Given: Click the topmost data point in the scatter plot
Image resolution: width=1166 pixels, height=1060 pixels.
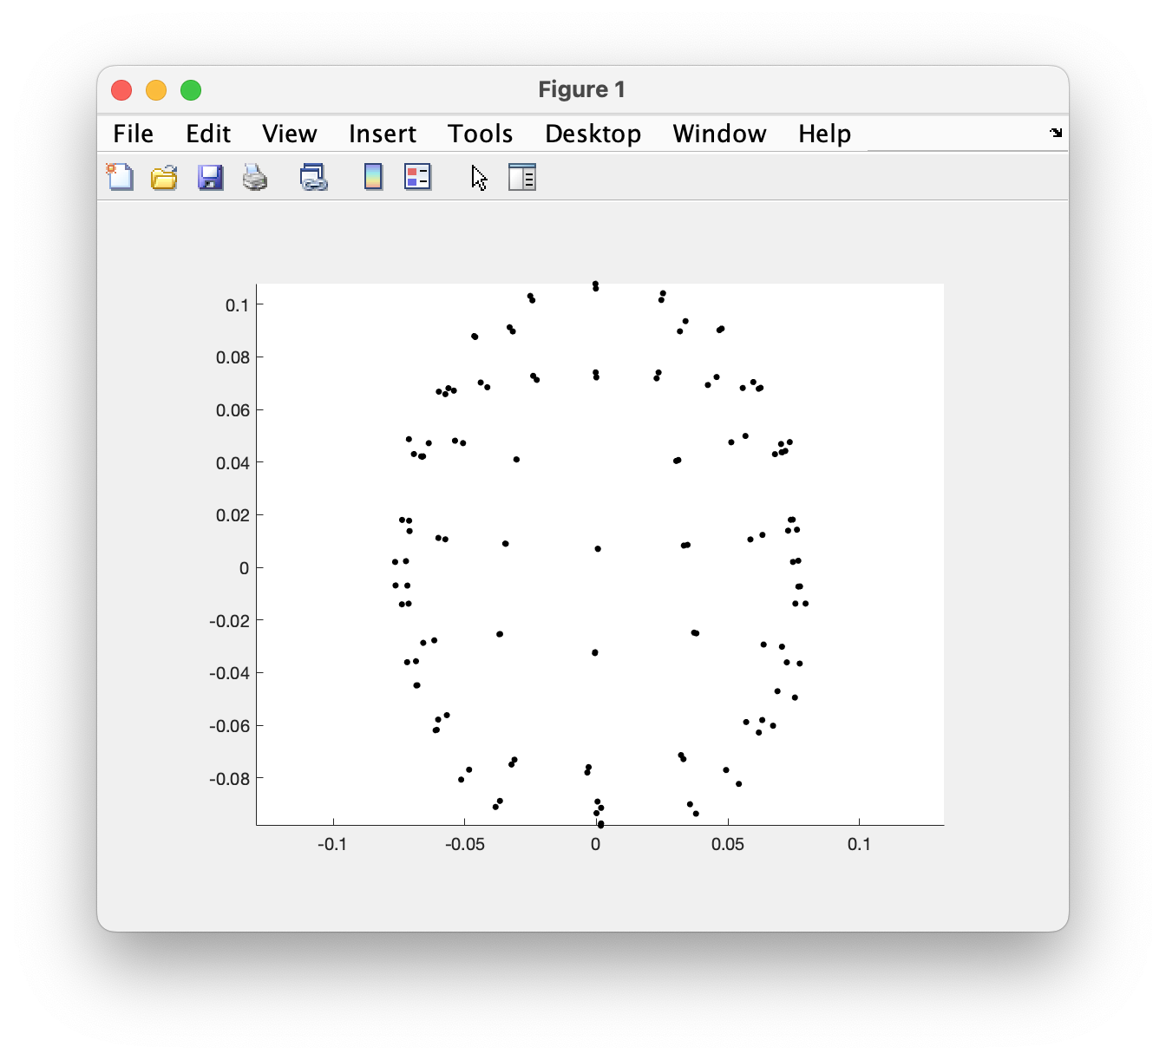Looking at the screenshot, I should [x=595, y=284].
